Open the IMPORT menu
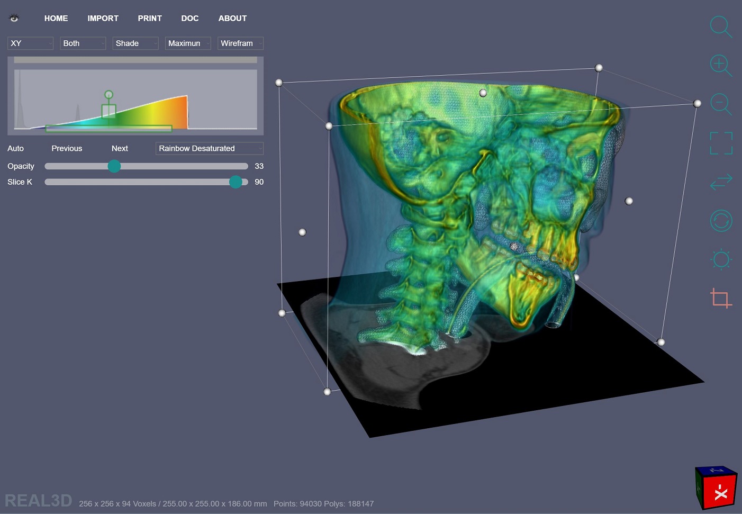The image size is (742, 514). pos(103,18)
